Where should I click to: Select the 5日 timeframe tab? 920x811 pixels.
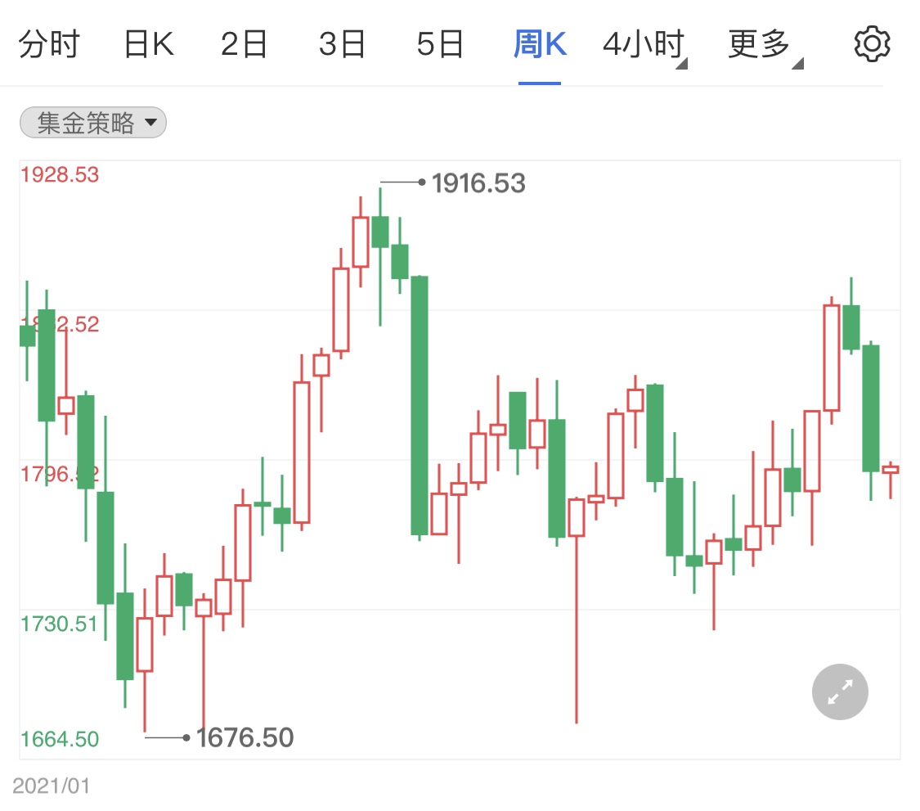[x=440, y=44]
